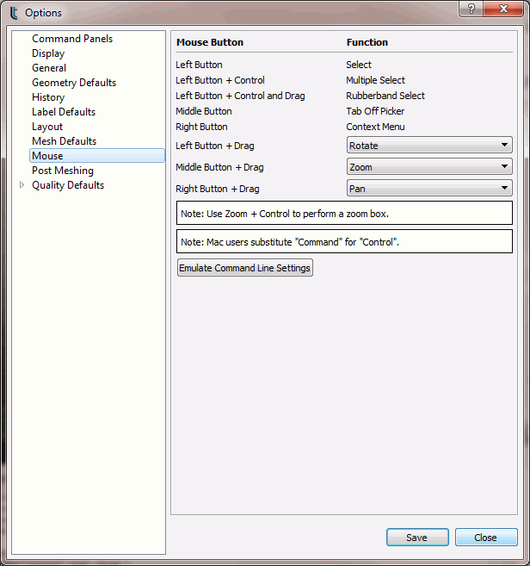Image resolution: width=530 pixels, height=566 pixels.
Task: Select Mesh Defaults in the tree
Action: [65, 141]
